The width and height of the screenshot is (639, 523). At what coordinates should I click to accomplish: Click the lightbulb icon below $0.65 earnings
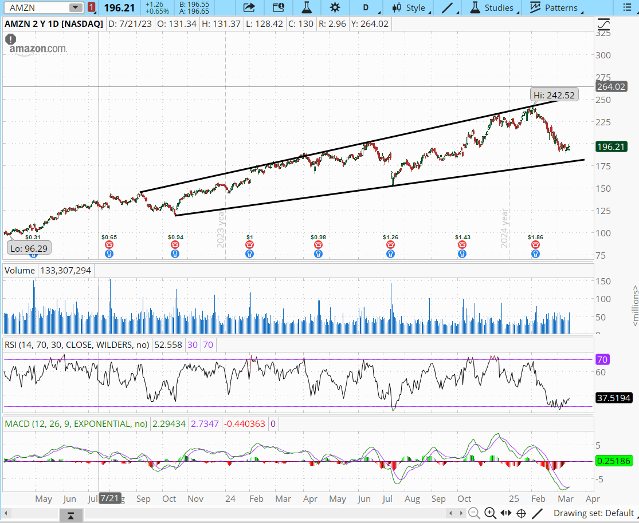click(x=109, y=254)
